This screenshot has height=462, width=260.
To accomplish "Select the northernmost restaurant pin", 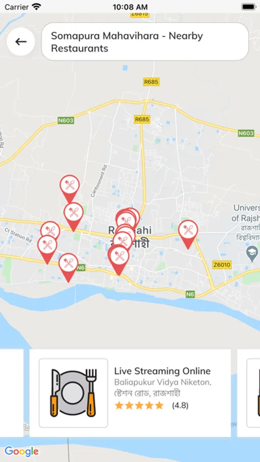I will 70,189.
